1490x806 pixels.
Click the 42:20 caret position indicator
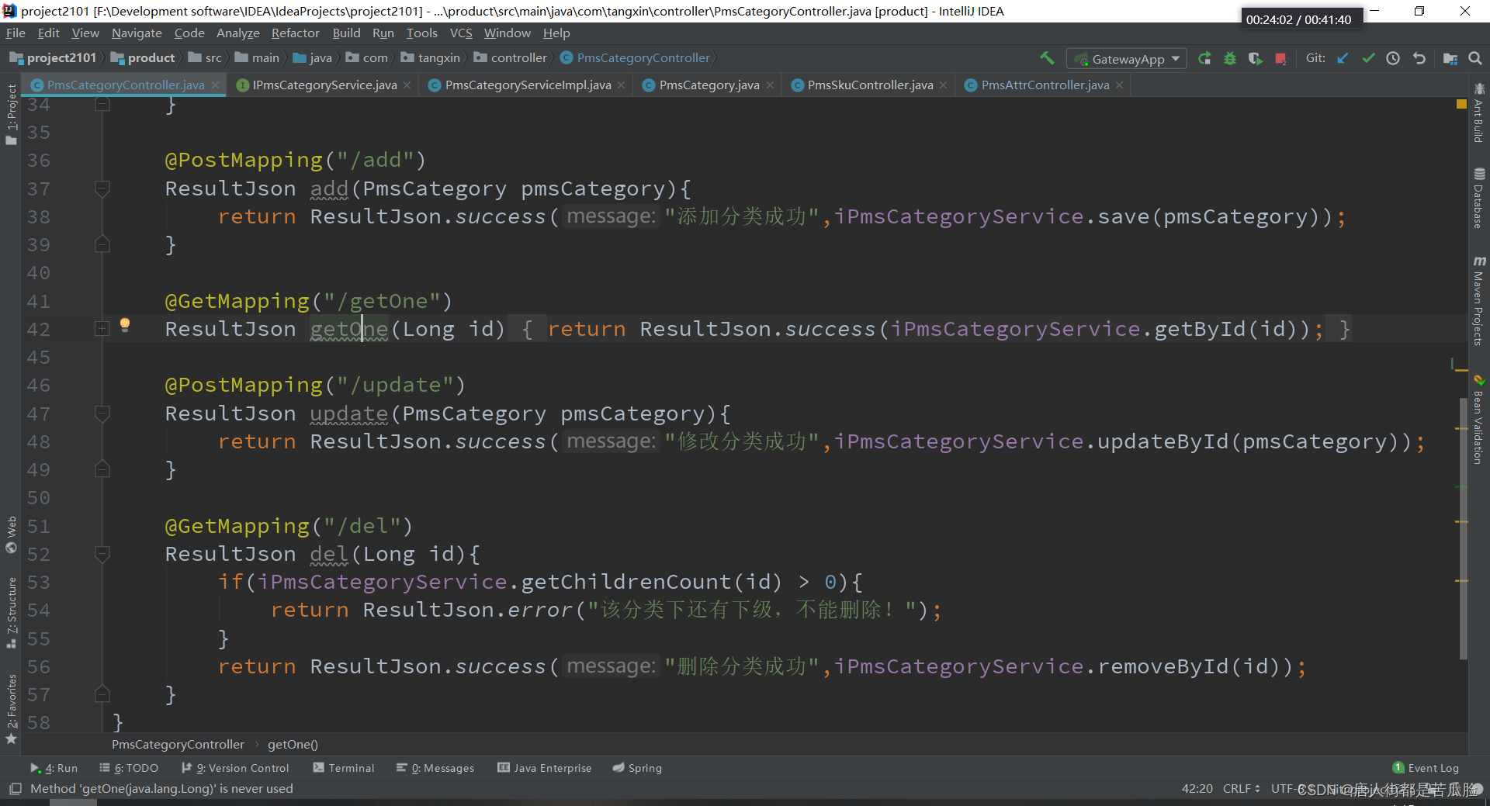click(x=1197, y=789)
